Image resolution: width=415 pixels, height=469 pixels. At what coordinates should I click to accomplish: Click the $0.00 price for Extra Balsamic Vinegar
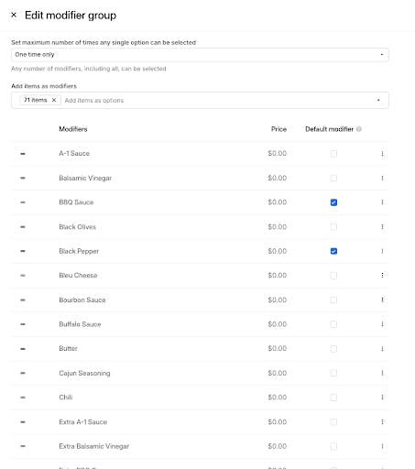[278, 446]
